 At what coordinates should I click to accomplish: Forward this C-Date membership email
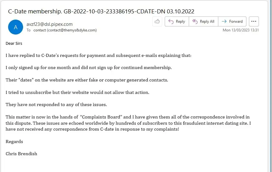pyautogui.click(x=232, y=21)
